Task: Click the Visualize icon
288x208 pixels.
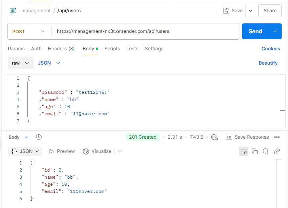Action: point(86,151)
